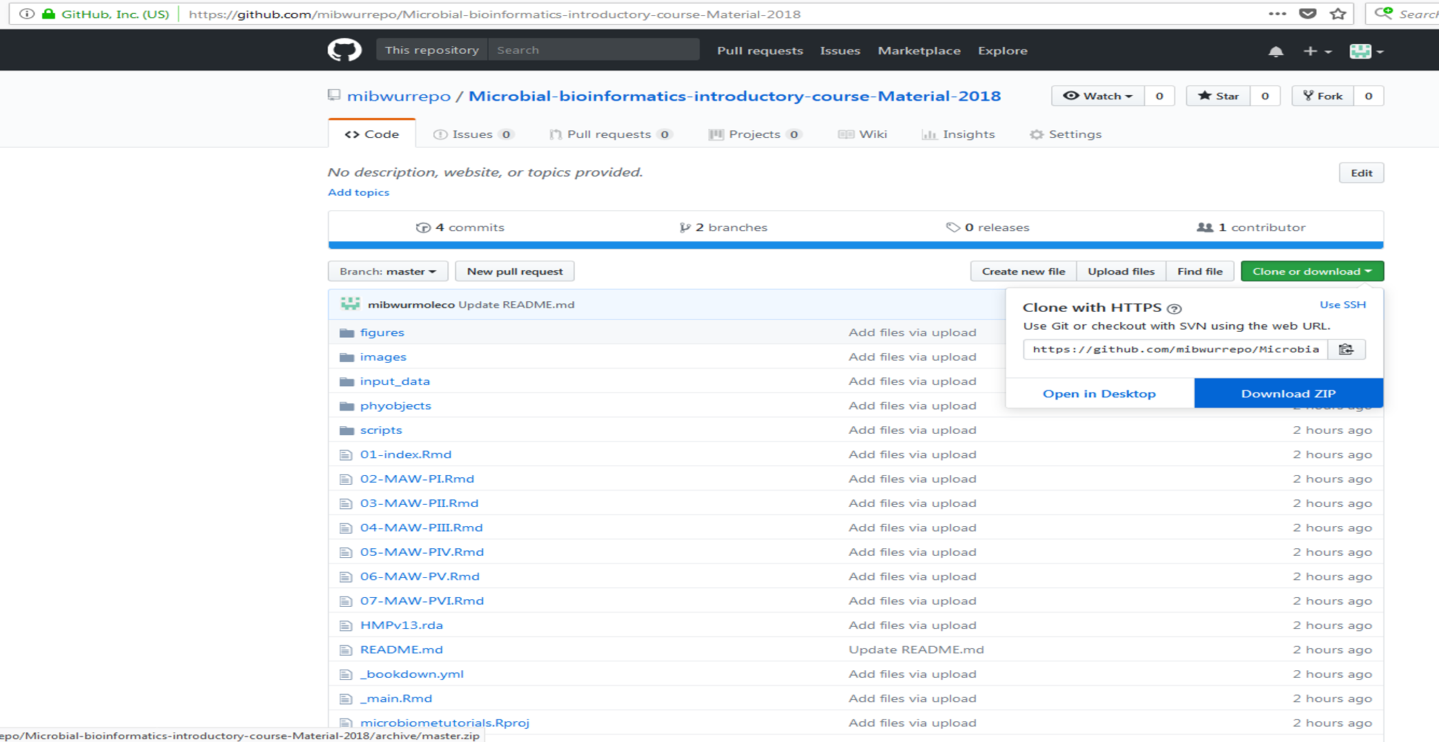
Task: Click the repository name title link
Action: click(734, 96)
